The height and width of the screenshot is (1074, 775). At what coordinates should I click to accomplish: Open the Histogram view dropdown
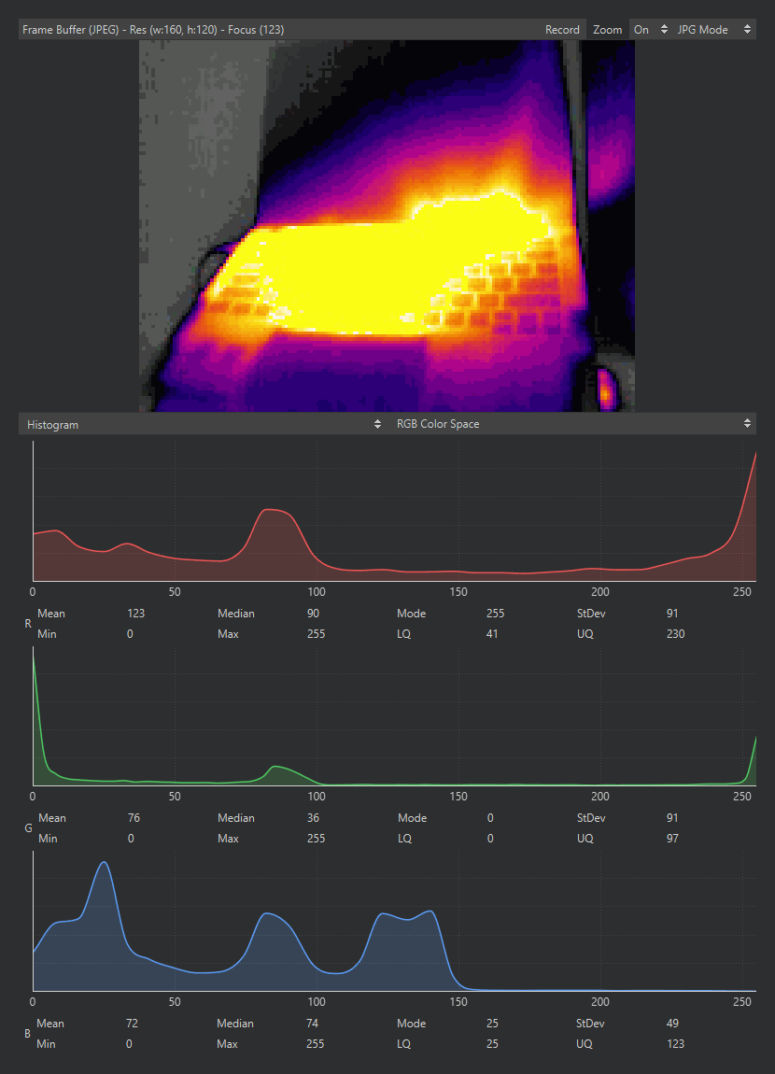[x=204, y=424]
